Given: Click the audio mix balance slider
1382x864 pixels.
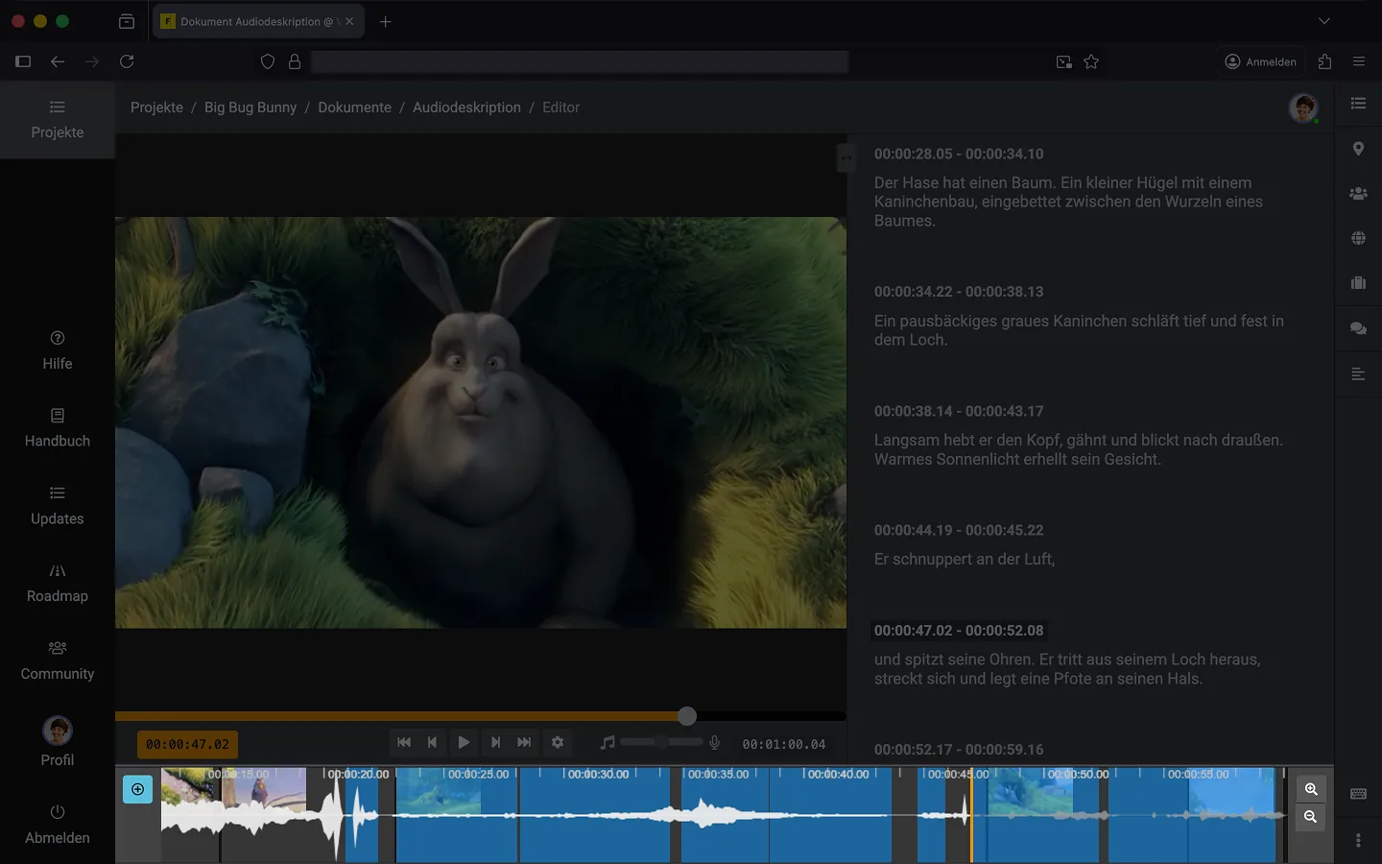Looking at the screenshot, I should click(661, 742).
